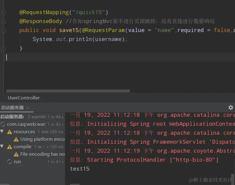Screen dimensions: 235x185
Task: Click warning icon on File encoding row
Action: click(16, 154)
